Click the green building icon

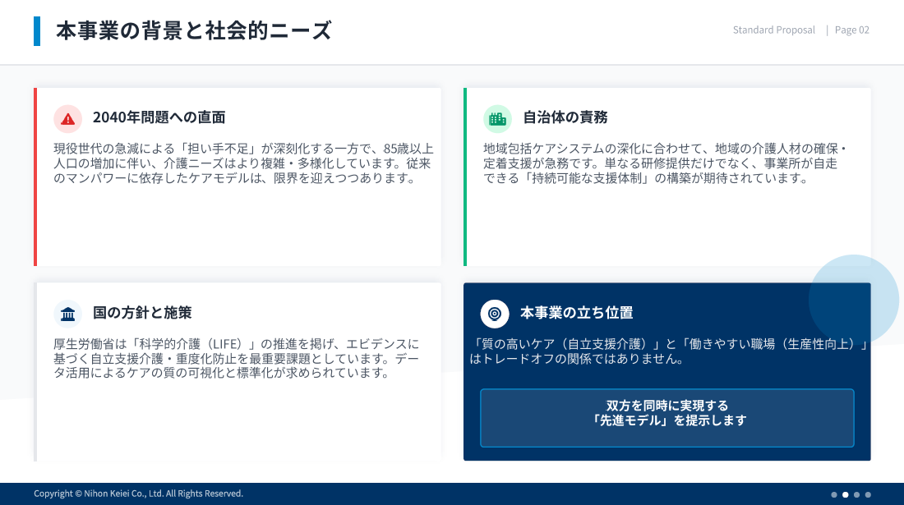(x=497, y=119)
